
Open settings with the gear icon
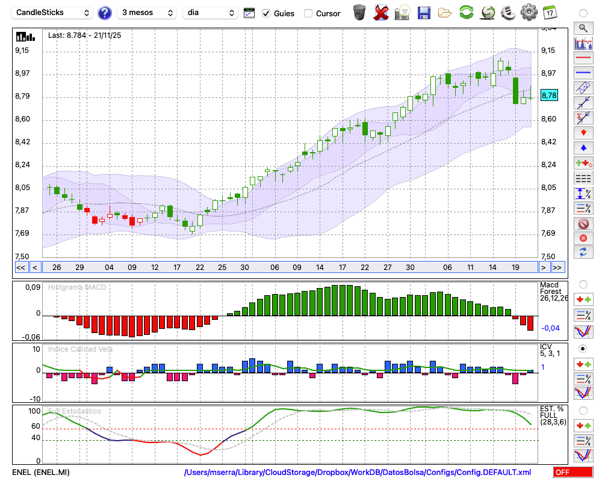coord(529,13)
